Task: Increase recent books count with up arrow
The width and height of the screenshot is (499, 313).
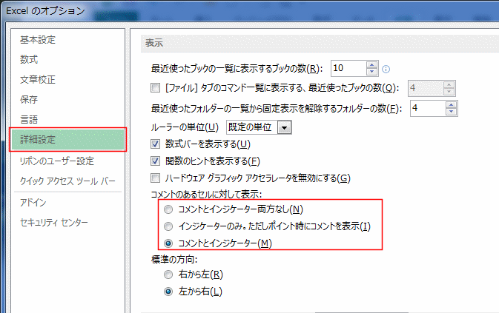Action: (371, 65)
